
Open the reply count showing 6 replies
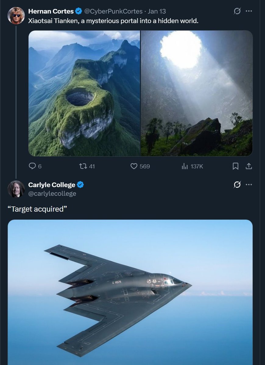click(x=35, y=166)
